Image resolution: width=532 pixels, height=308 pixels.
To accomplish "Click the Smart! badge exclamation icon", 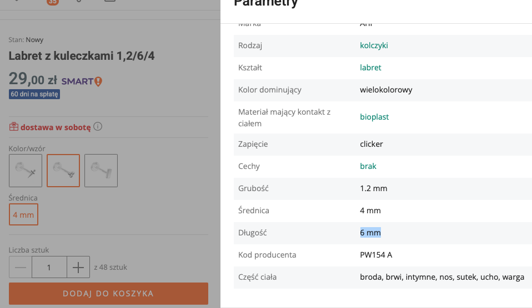I will (x=98, y=81).
